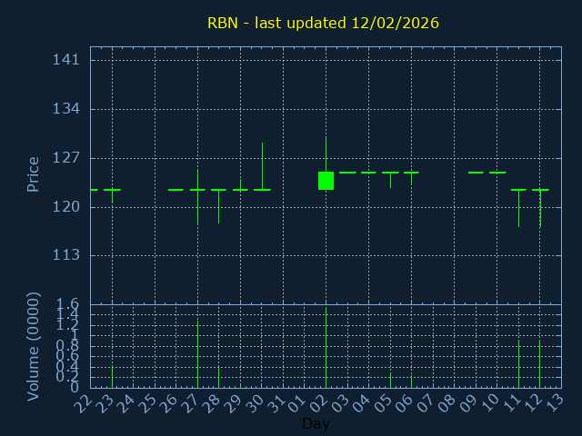Click the 'Price' y-axis label
Image resolution: width=582 pixels, height=436 pixels.
34,173
